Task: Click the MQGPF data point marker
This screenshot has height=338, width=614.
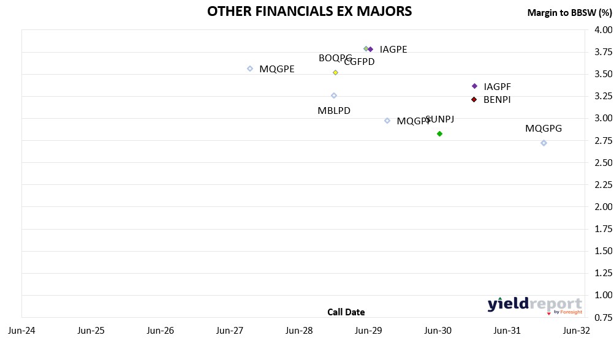Action: coord(387,121)
